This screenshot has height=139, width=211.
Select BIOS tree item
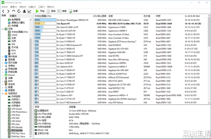pos(12,50)
